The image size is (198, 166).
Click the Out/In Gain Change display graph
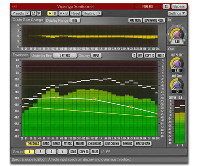pyautogui.click(x=90, y=36)
